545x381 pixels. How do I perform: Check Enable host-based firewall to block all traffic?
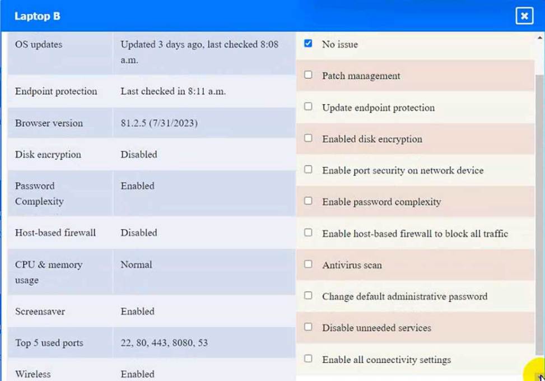pyautogui.click(x=308, y=232)
